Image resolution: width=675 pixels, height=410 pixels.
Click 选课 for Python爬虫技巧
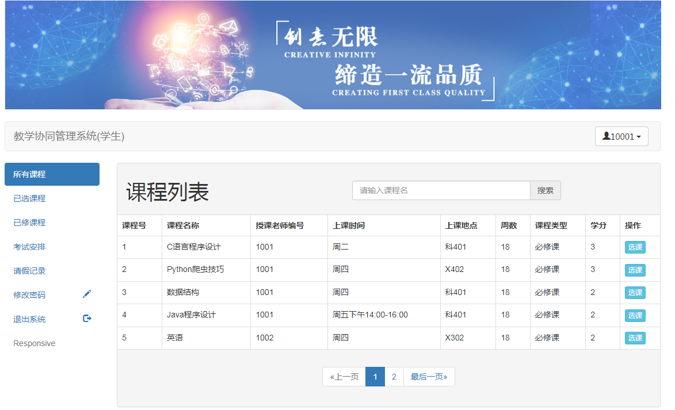[635, 270]
